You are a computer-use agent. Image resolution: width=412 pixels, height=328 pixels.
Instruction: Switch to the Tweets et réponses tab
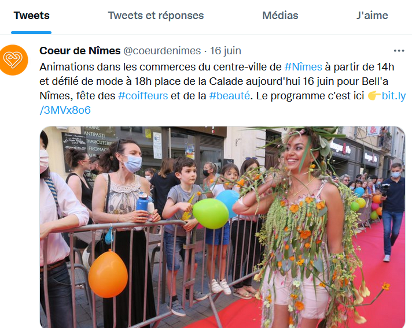coord(156,16)
